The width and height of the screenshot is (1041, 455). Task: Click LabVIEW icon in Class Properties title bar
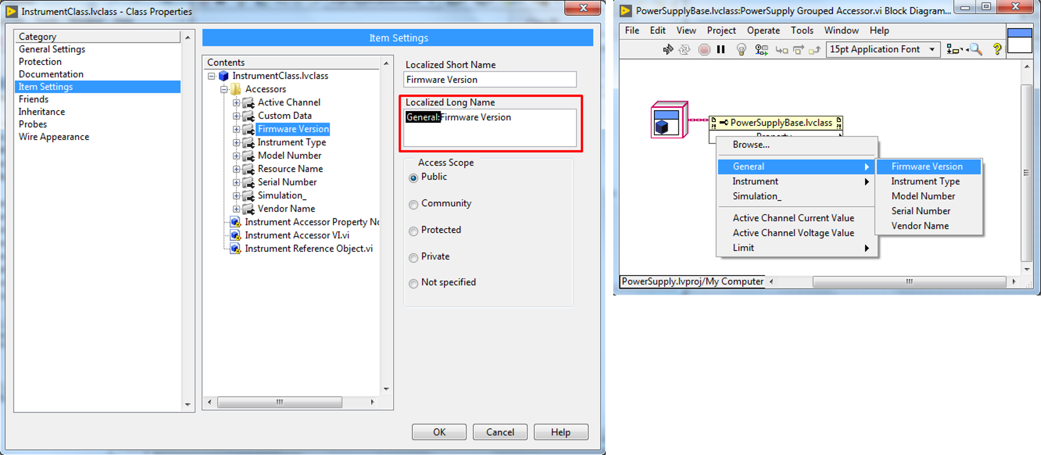[x=12, y=11]
